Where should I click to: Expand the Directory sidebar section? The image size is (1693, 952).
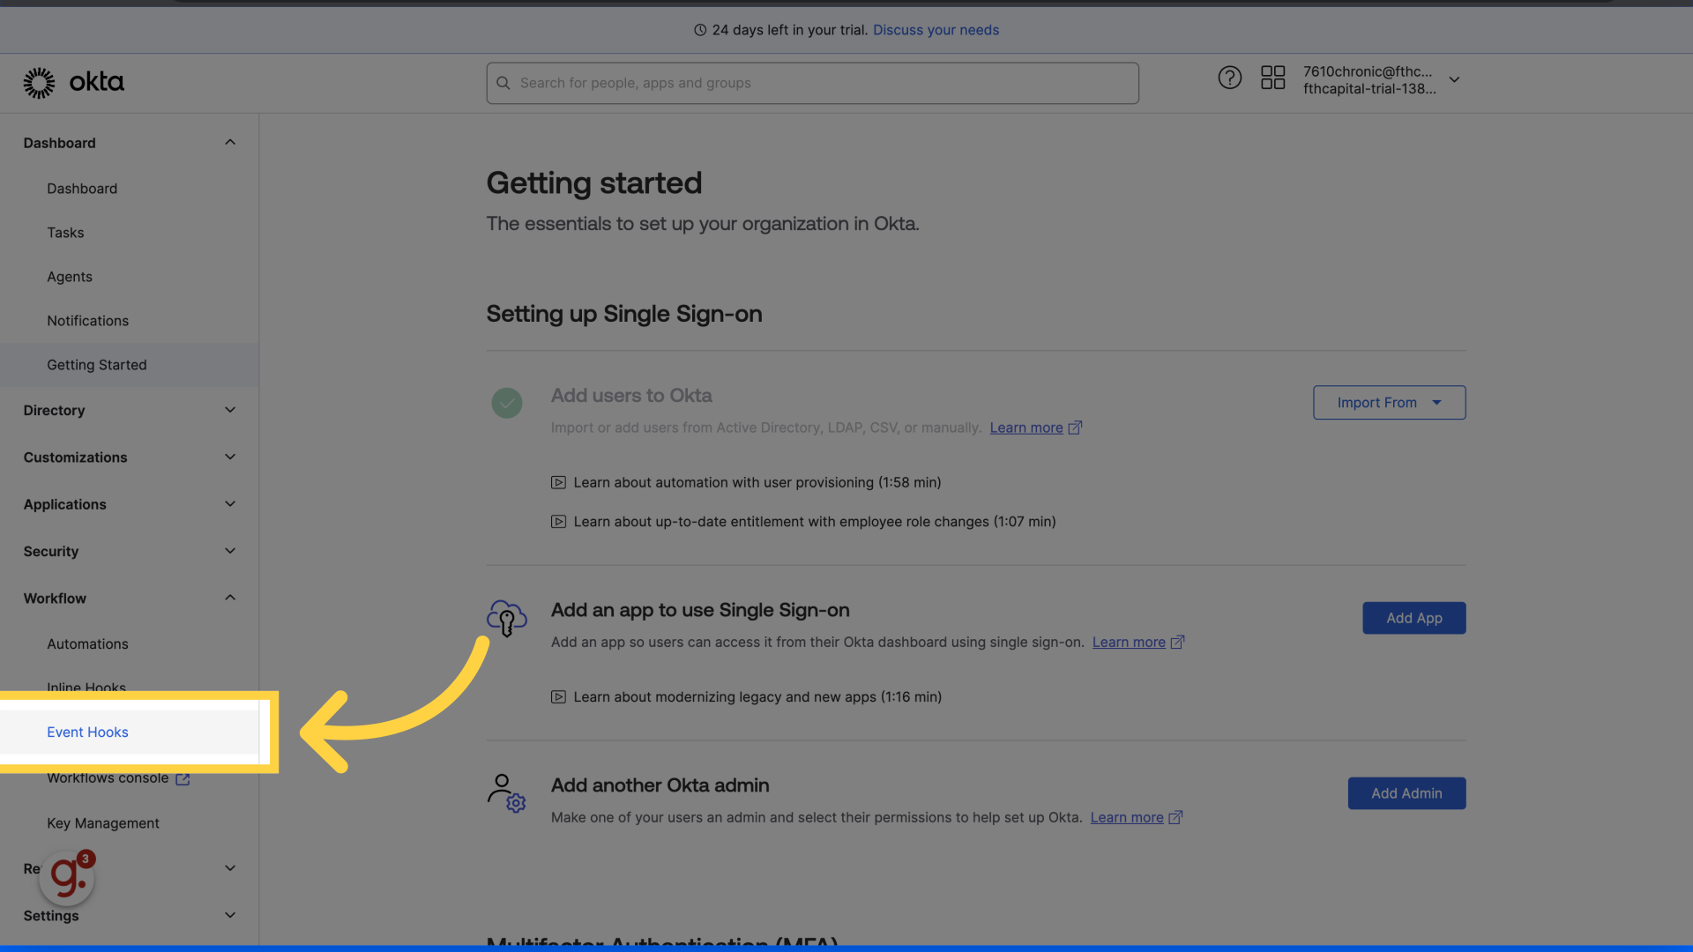[x=230, y=410]
